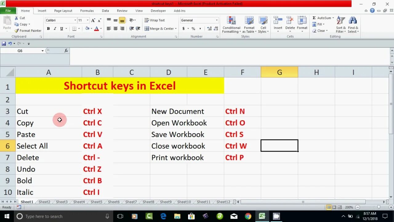Apply Comma Style format

coord(200,29)
